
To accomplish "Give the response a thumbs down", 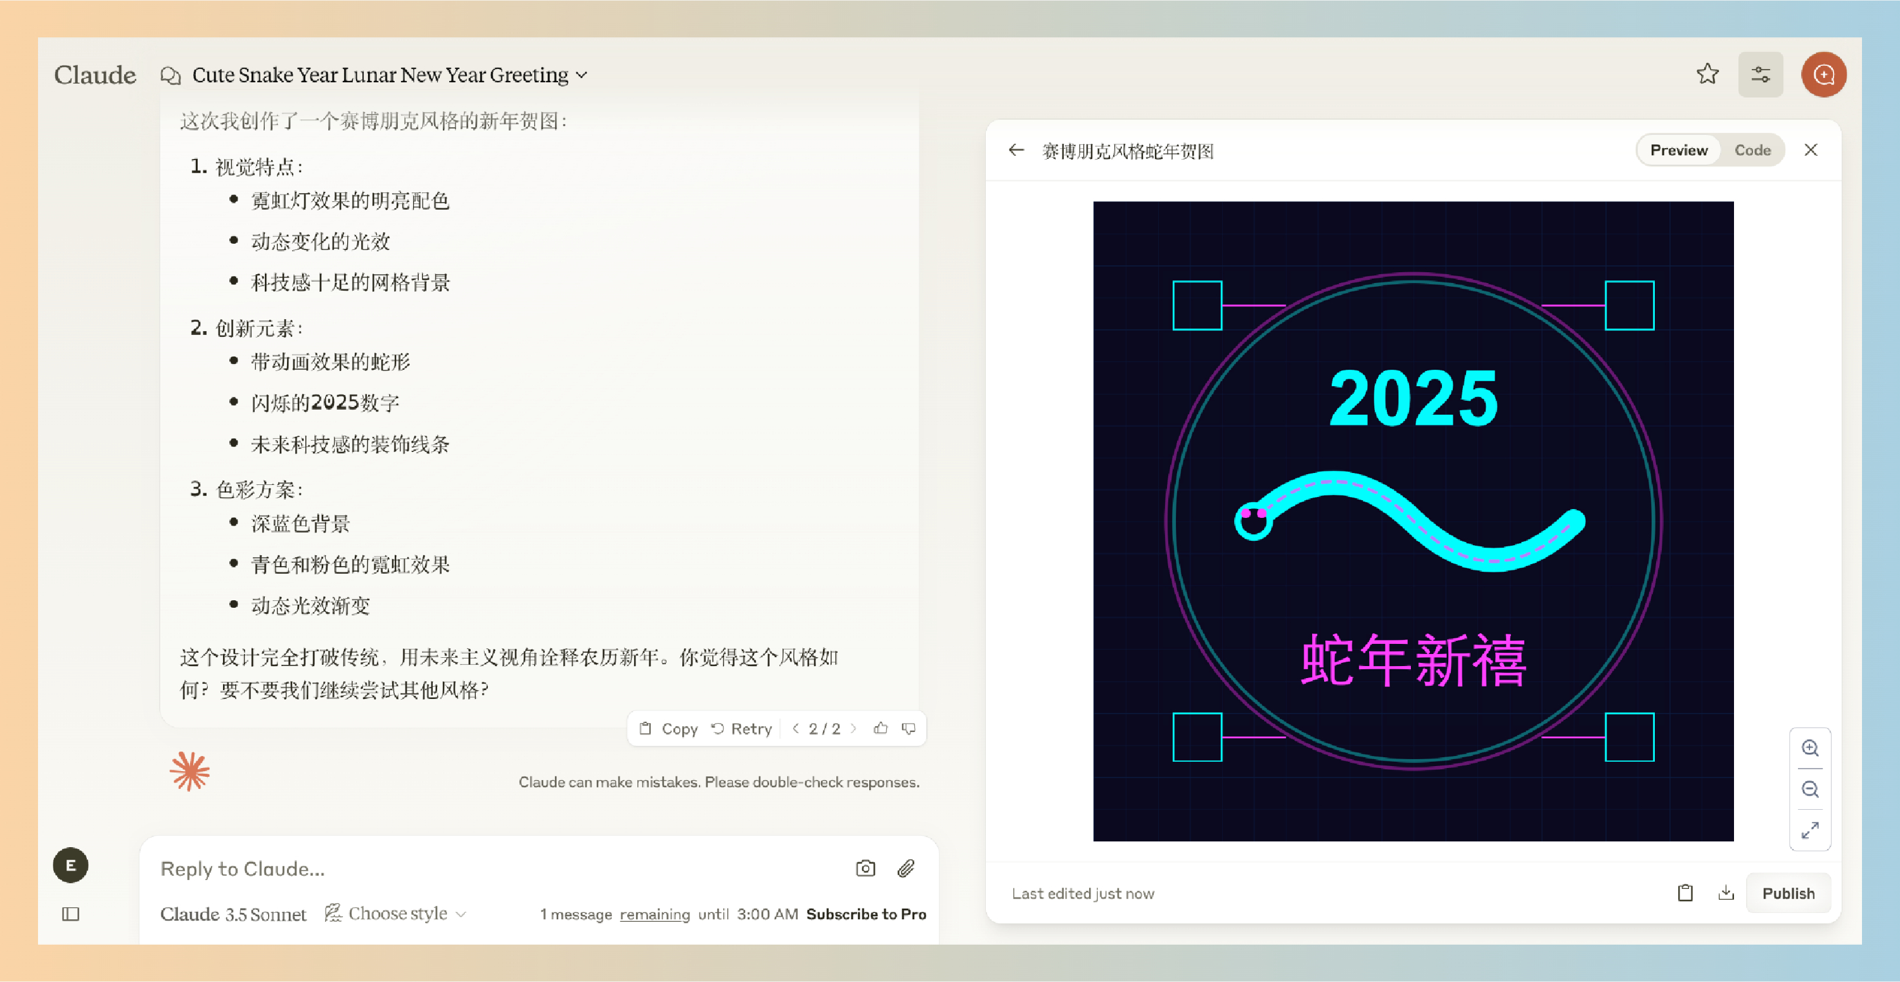I will (x=909, y=728).
